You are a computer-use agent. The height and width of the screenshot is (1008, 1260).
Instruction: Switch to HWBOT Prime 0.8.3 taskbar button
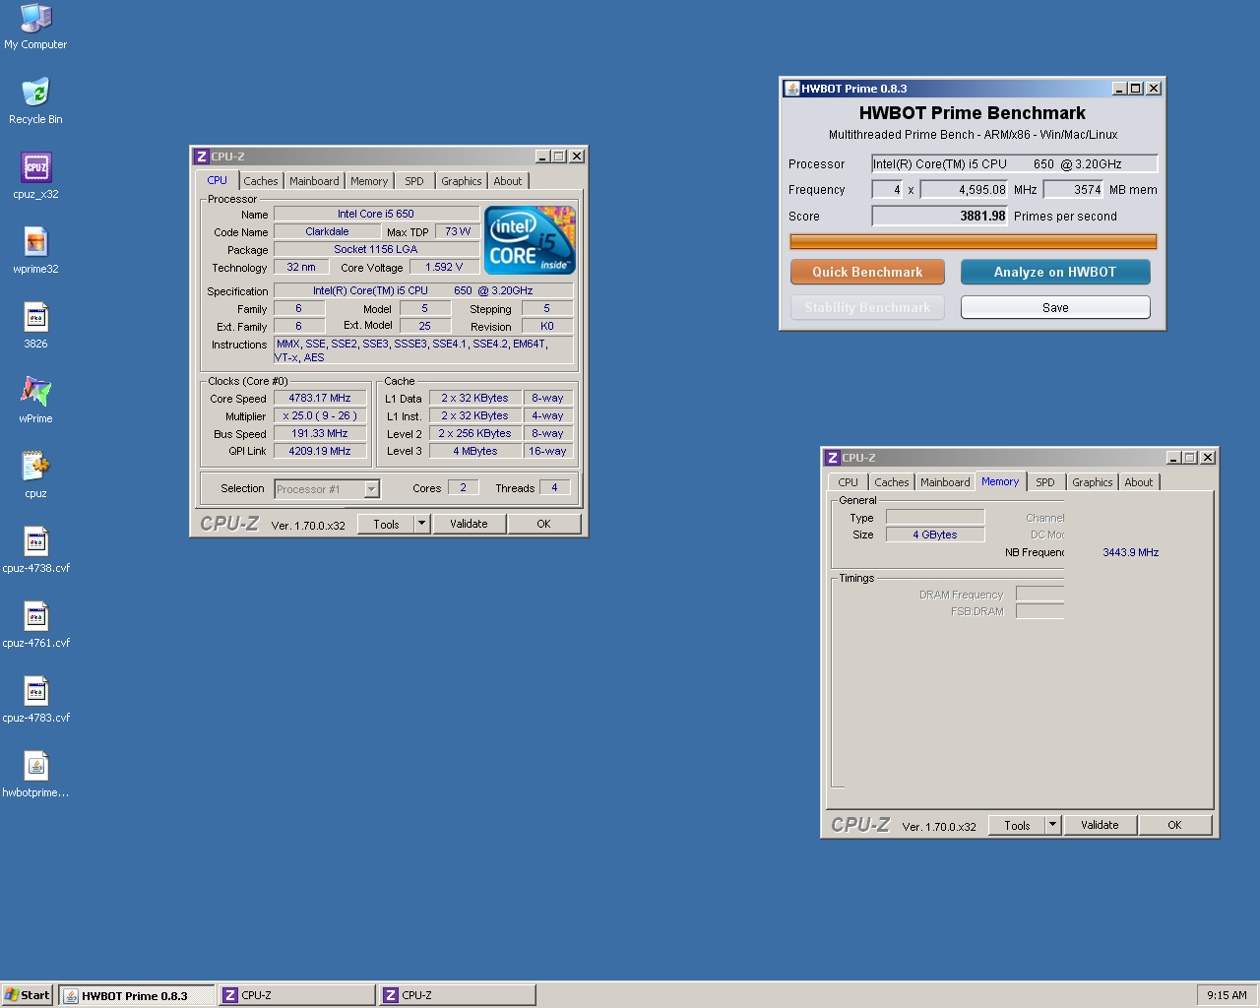pyautogui.click(x=136, y=995)
